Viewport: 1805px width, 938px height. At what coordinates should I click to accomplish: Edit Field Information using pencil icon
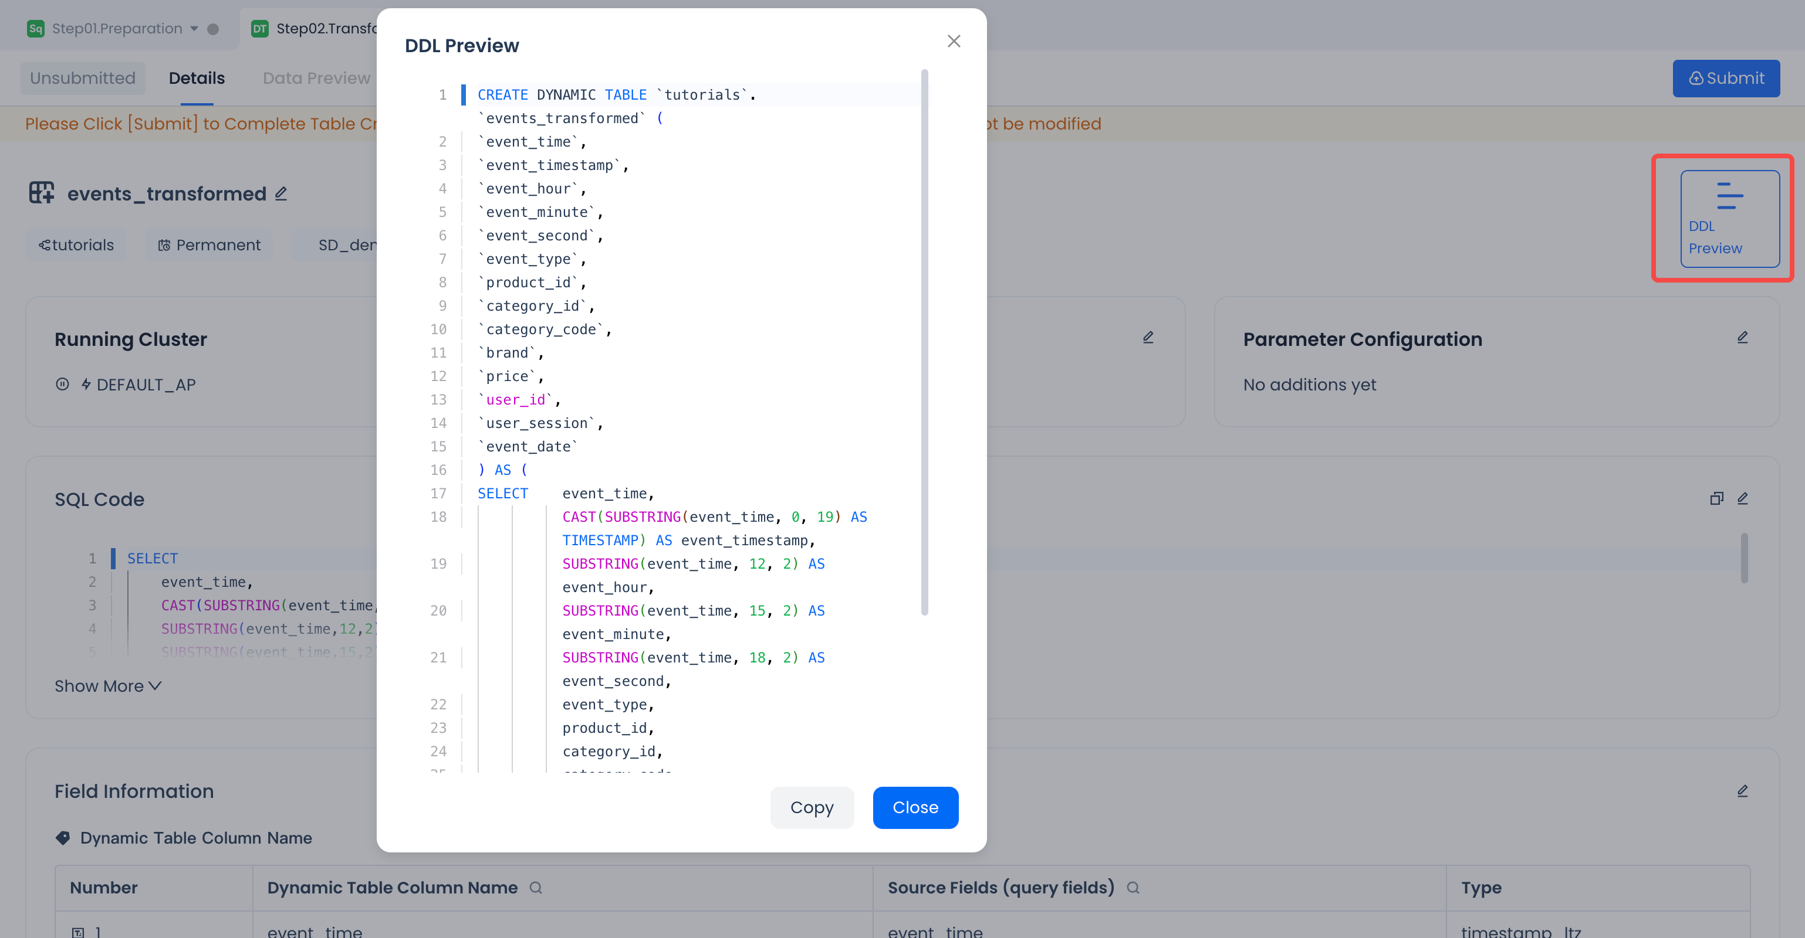tap(1743, 791)
